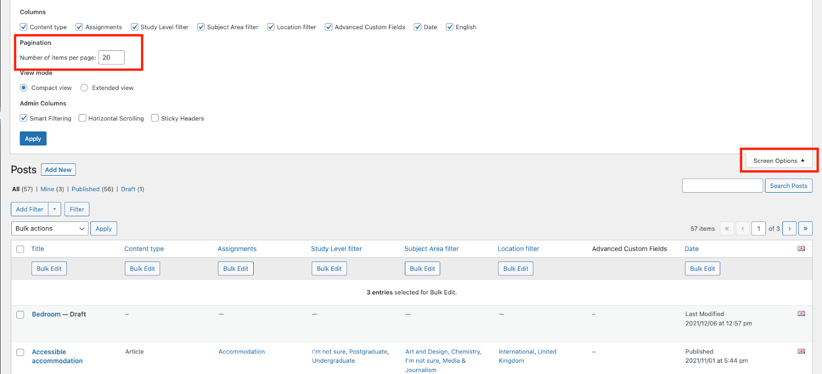
Task: Click the Filter button
Action: click(77, 209)
